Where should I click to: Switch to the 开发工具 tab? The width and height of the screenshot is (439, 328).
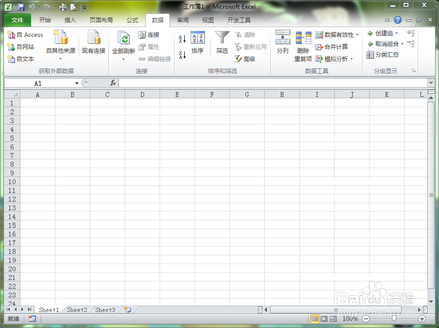tap(239, 20)
